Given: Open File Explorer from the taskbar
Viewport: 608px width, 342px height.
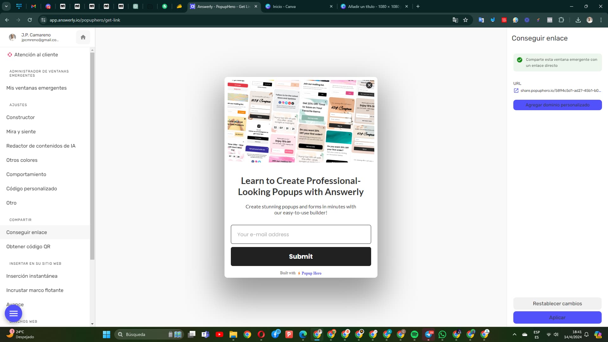Looking at the screenshot, I should click(233, 334).
